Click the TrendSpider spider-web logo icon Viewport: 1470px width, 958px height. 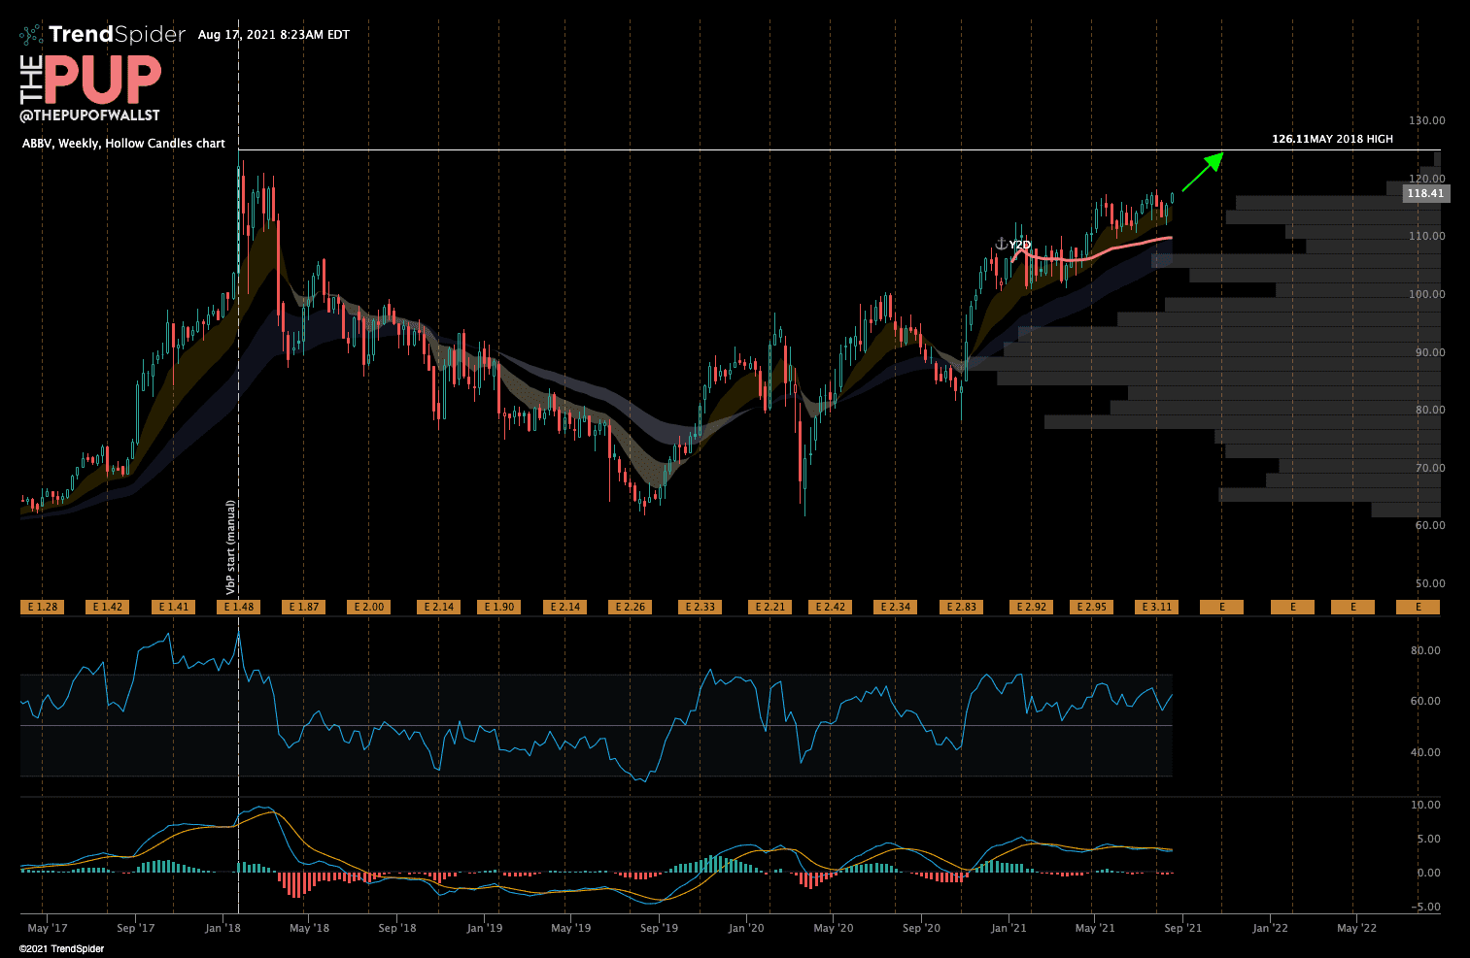coord(31,35)
